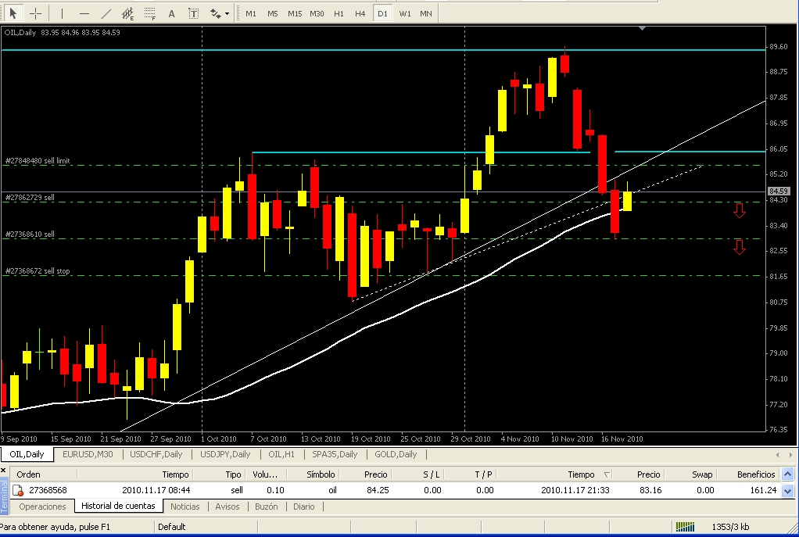Switch chart to W1 timeframe
The height and width of the screenshot is (537, 799).
[405, 14]
